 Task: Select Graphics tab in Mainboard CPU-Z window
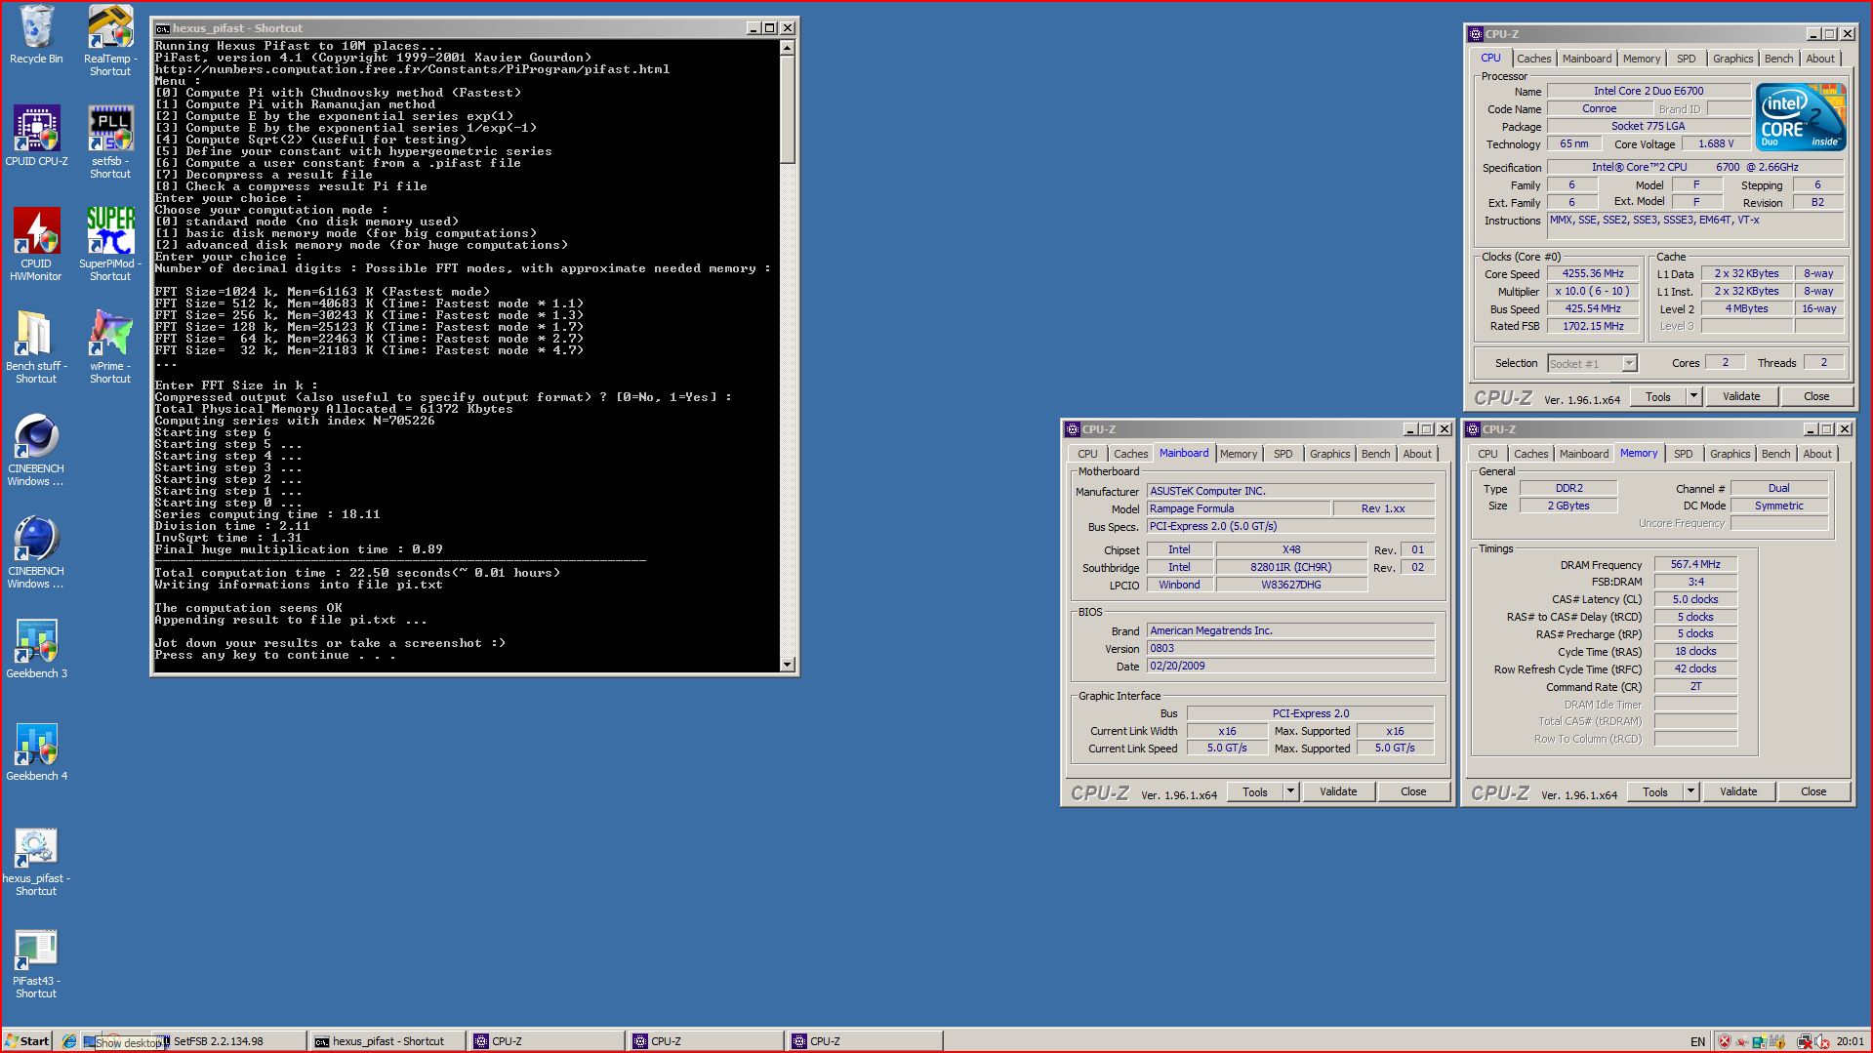[1329, 454]
